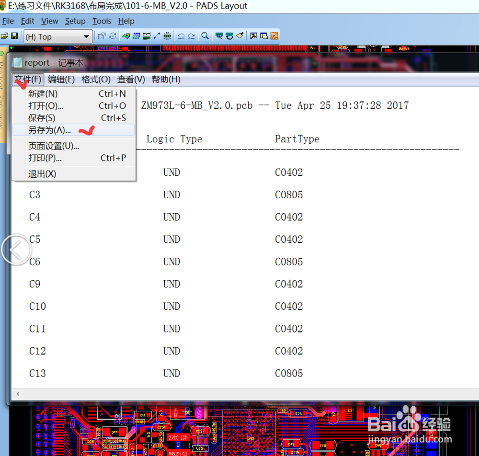Click 文件(F) menu in Notepad

[28, 80]
